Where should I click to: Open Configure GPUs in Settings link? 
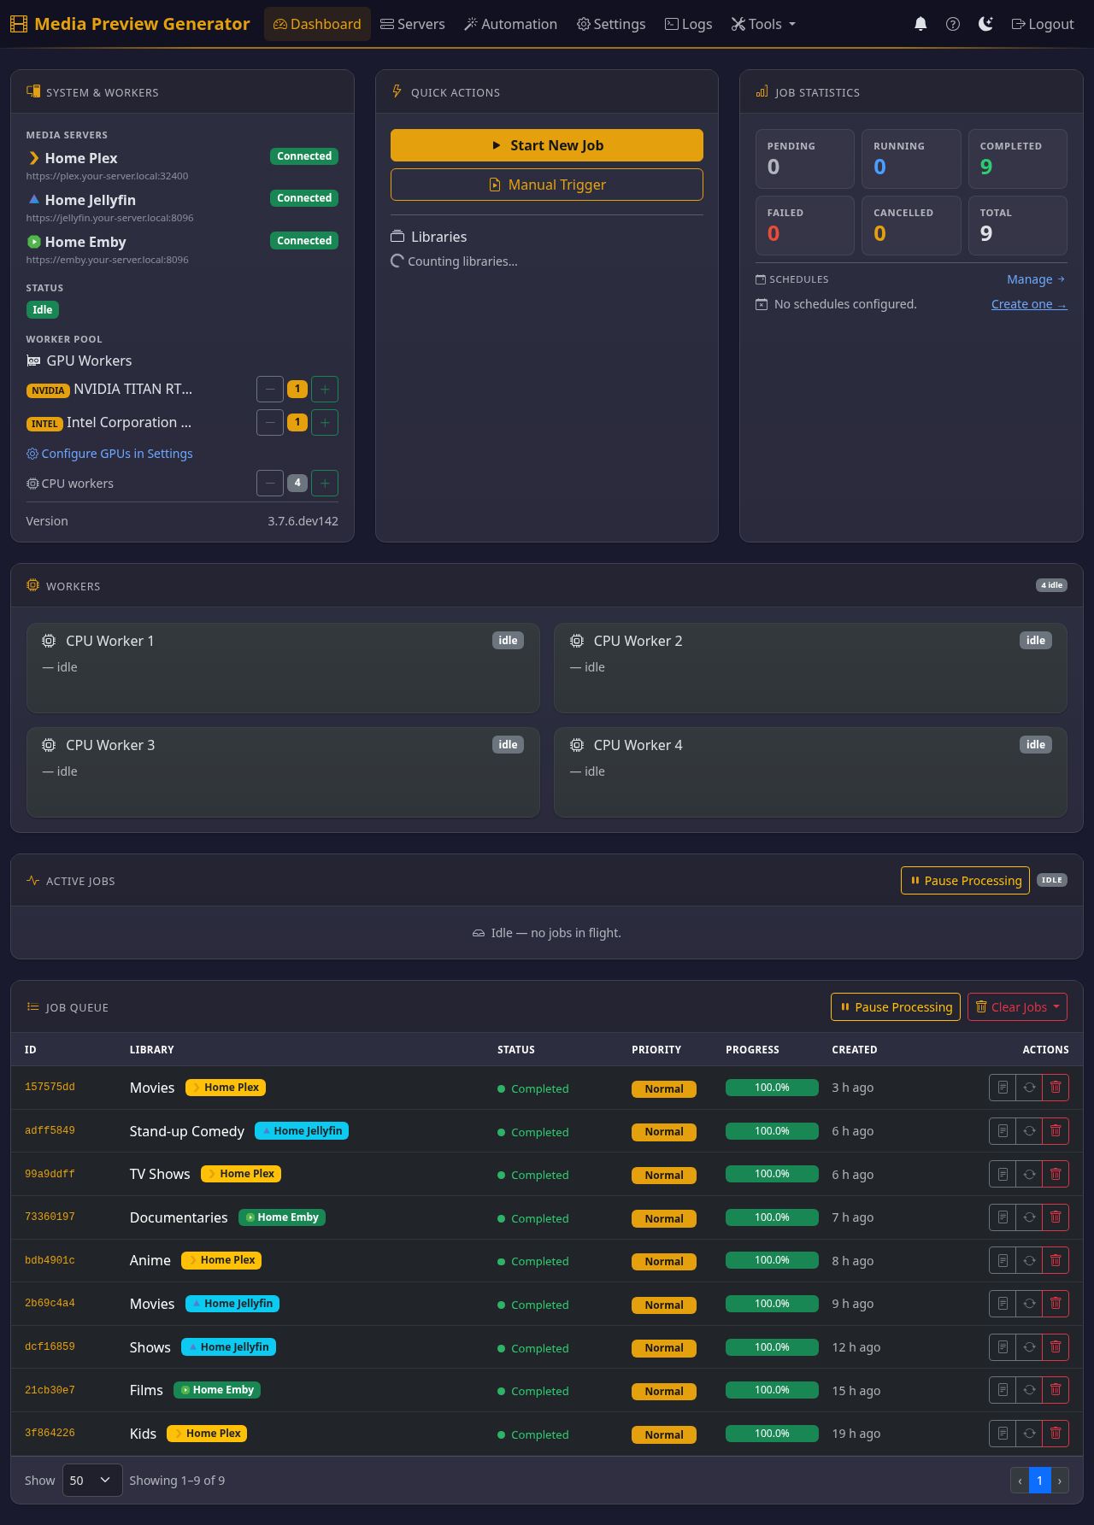tap(109, 454)
